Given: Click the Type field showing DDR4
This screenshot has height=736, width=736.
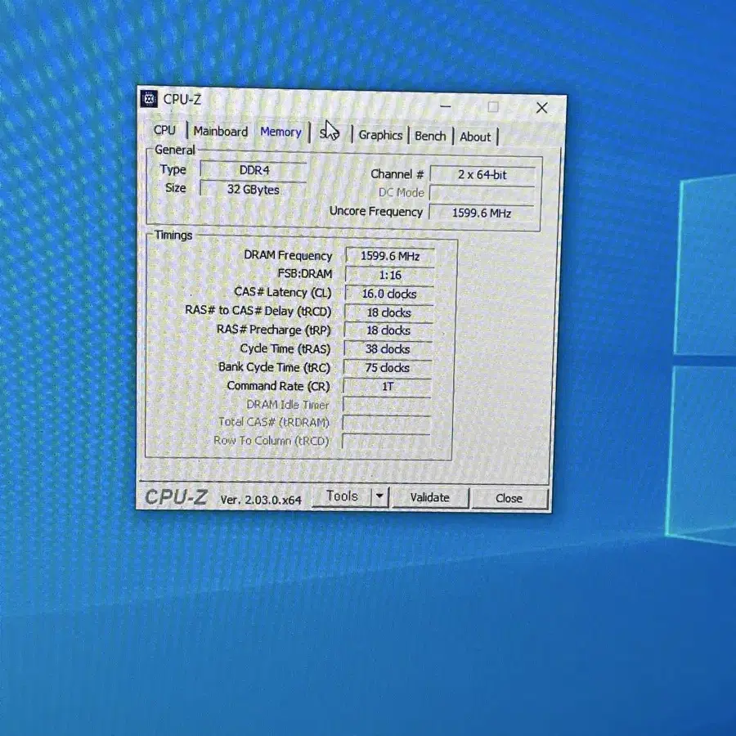Looking at the screenshot, I should tap(254, 170).
